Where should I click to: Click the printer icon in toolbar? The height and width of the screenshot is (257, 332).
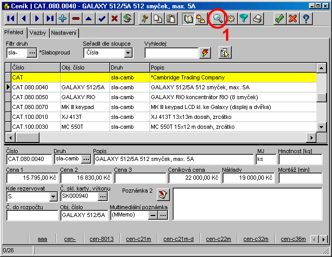click(258, 19)
